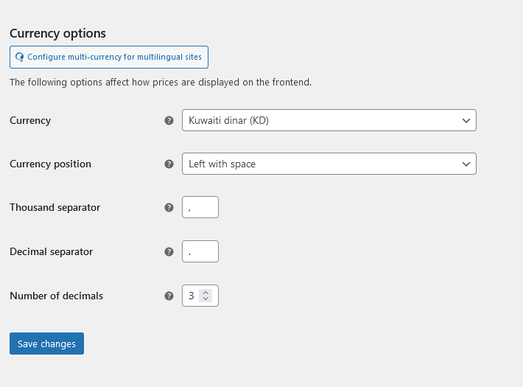Click into the Number of decimals field
The height and width of the screenshot is (387, 523).
tap(192, 296)
